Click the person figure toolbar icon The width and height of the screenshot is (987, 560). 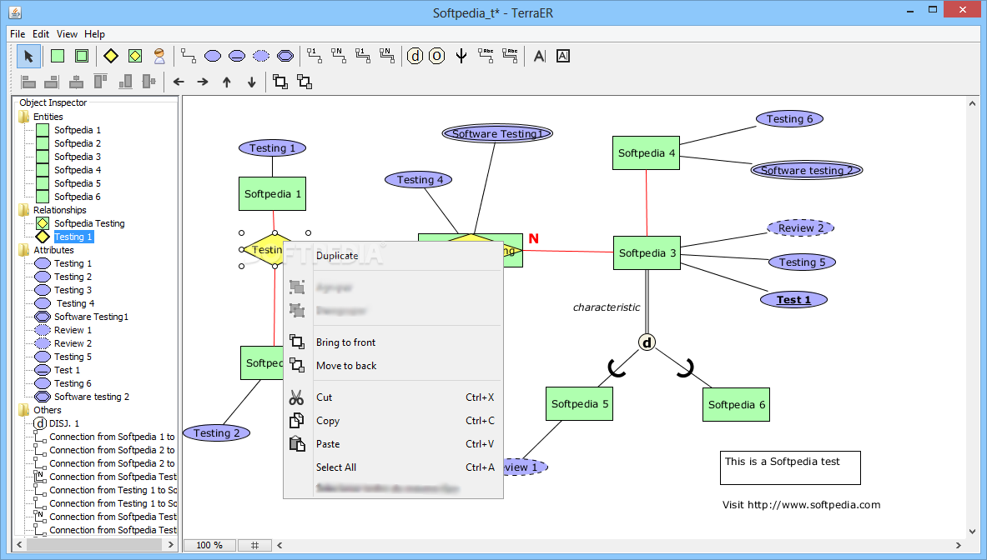point(159,56)
